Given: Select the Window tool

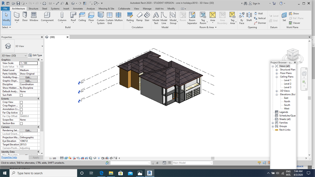Looking at the screenshot, I should (34, 17).
